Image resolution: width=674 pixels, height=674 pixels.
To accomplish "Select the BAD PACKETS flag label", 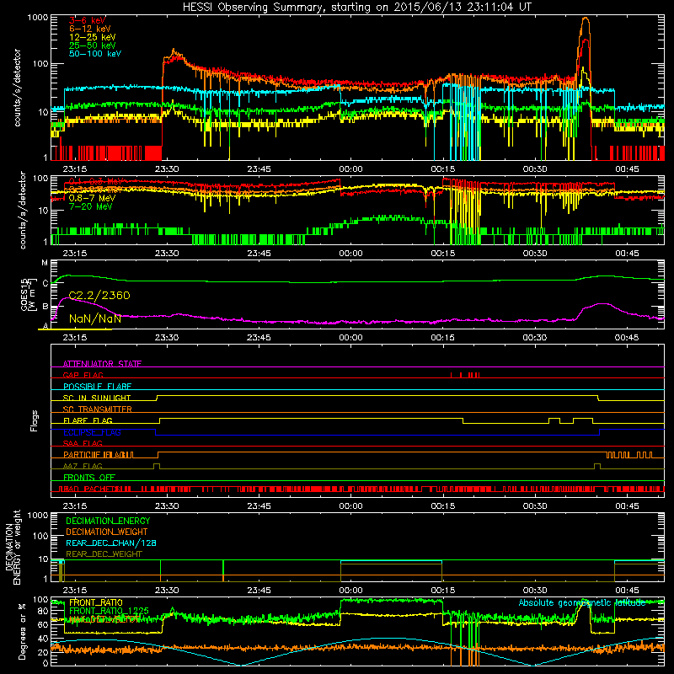I will point(94,489).
